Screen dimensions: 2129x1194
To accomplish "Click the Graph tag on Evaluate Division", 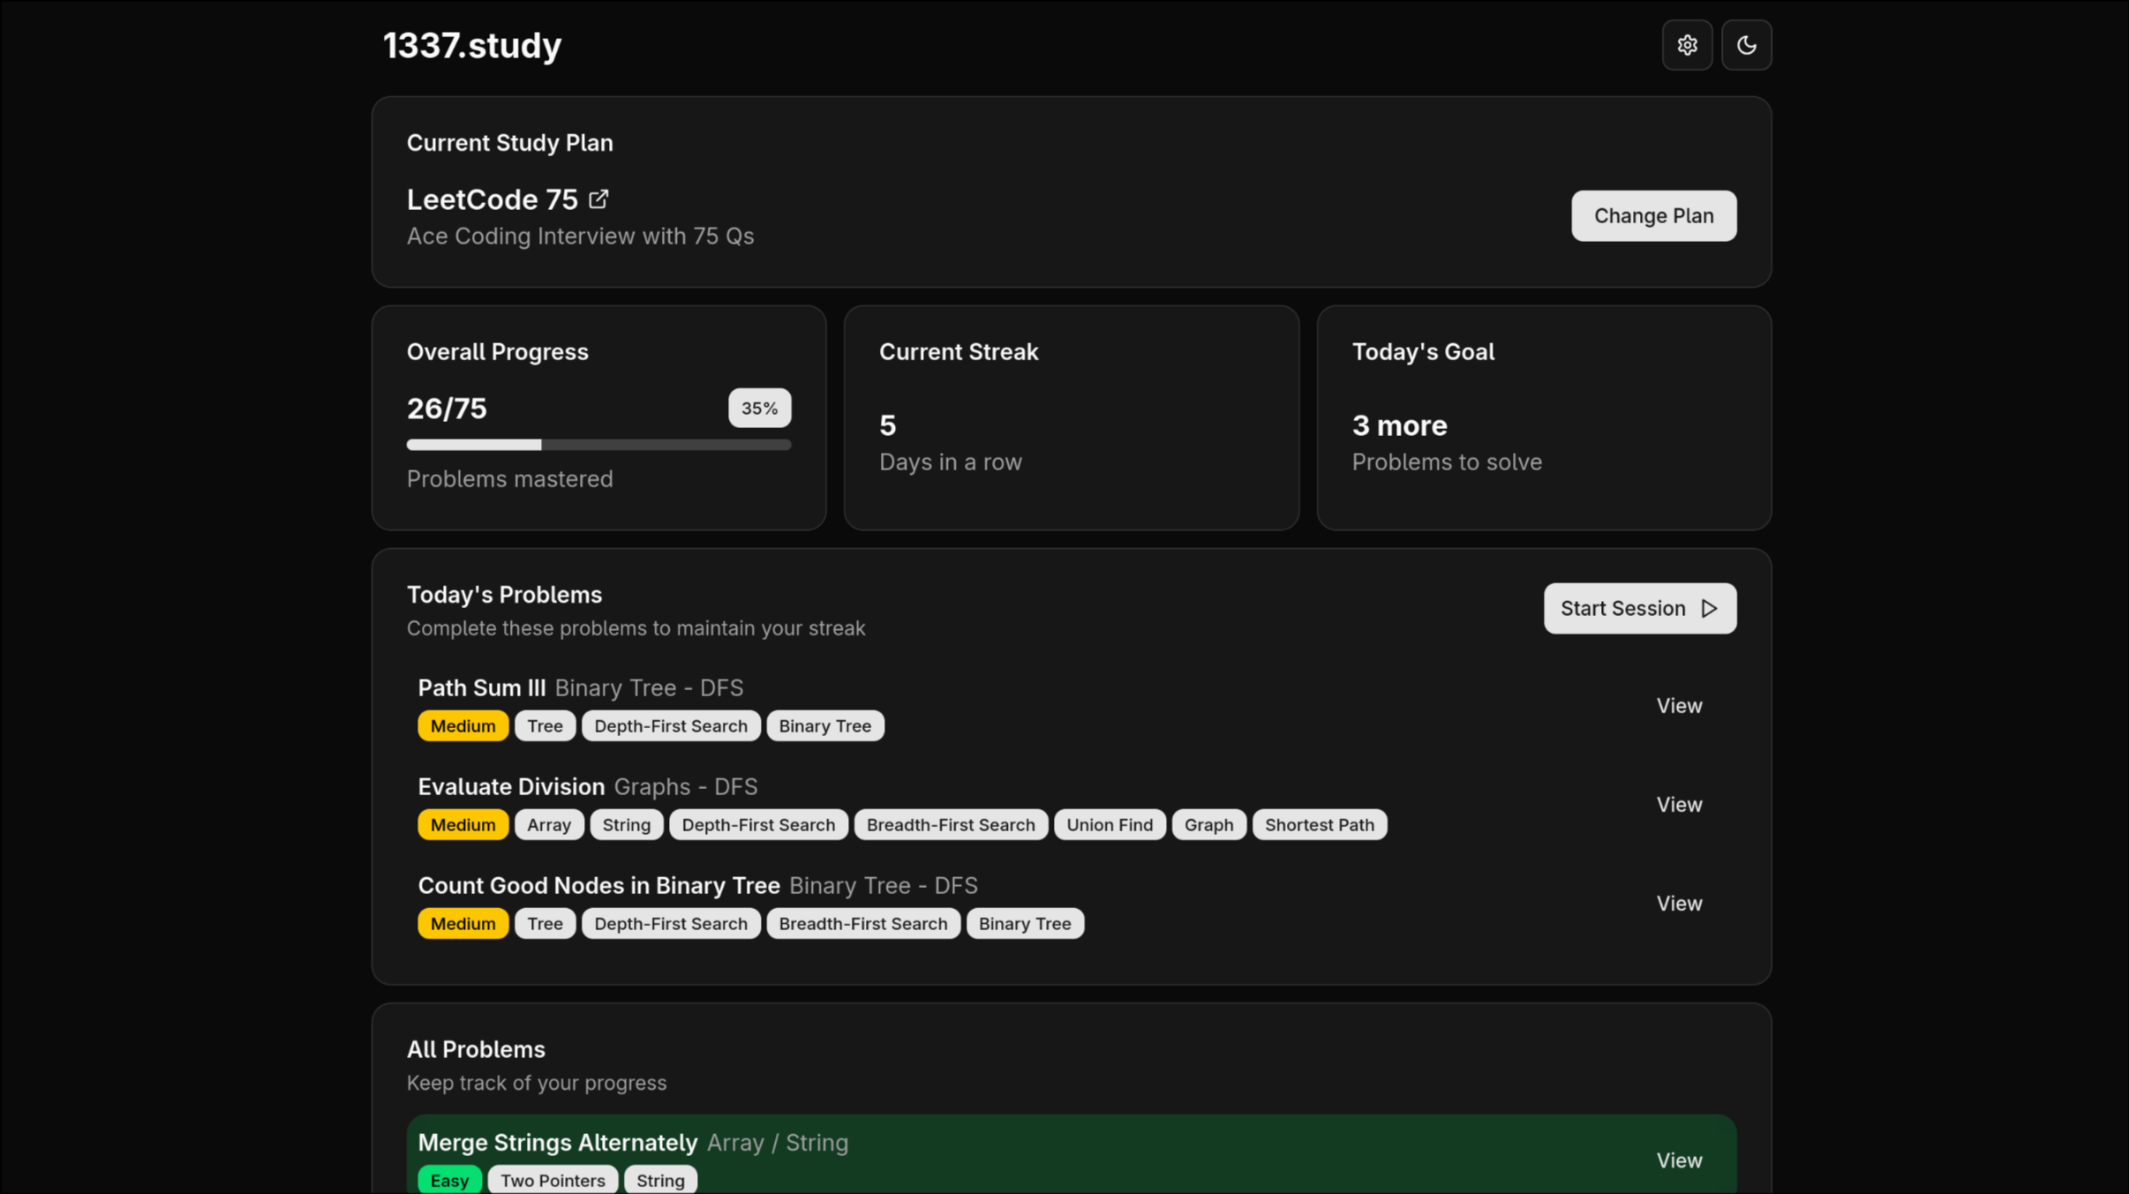I will pyautogui.click(x=1208, y=825).
